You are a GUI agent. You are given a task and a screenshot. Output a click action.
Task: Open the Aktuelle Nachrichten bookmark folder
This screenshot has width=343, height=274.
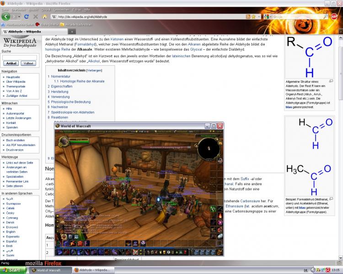click(76, 25)
